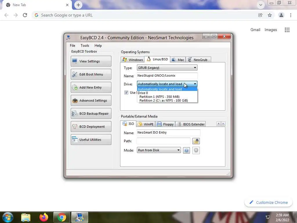Choose Partition 2 (C:\ as NTFS - 100 GiB)
This screenshot has height=223, width=297.
click(167, 100)
